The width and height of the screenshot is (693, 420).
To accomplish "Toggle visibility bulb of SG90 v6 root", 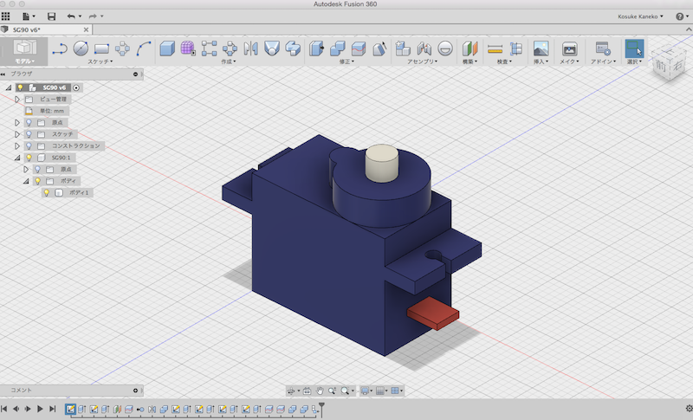I will [x=20, y=87].
